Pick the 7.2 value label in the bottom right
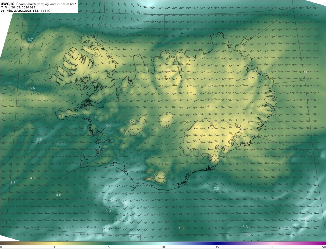 [248, 235]
